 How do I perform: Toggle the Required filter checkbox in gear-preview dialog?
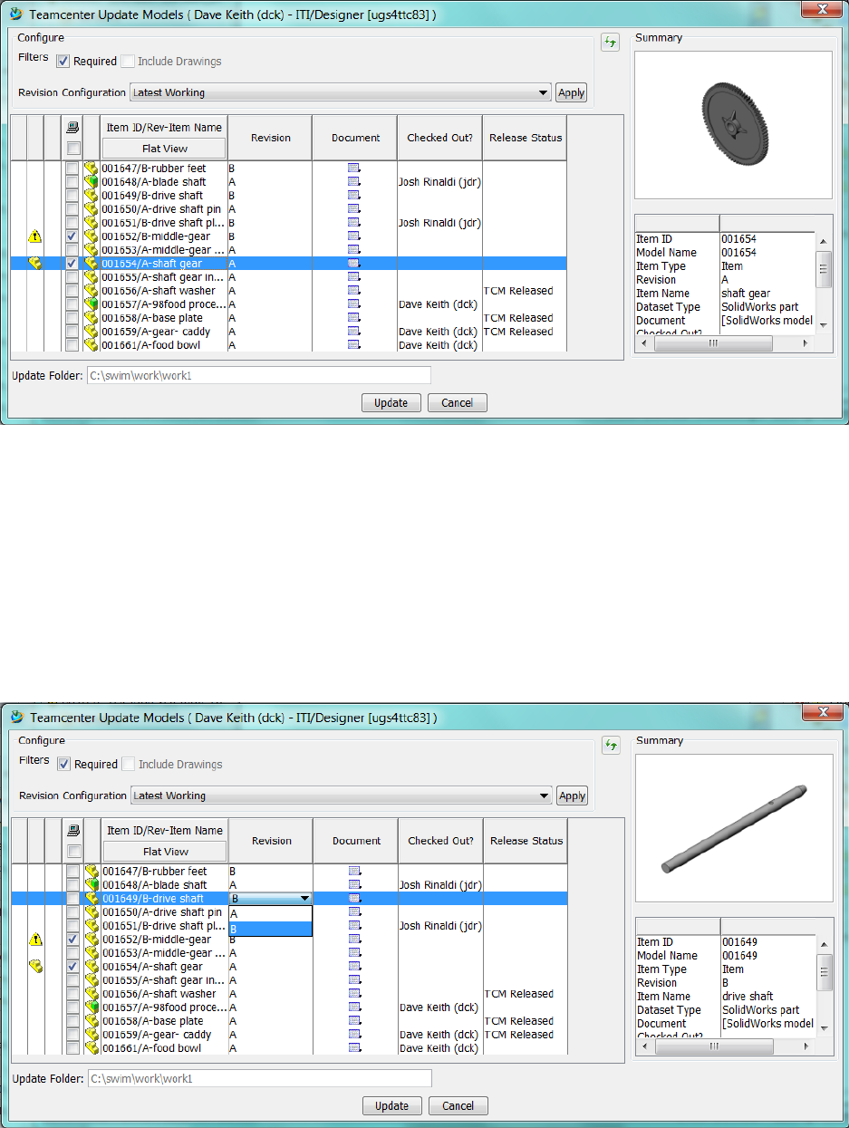tap(63, 62)
